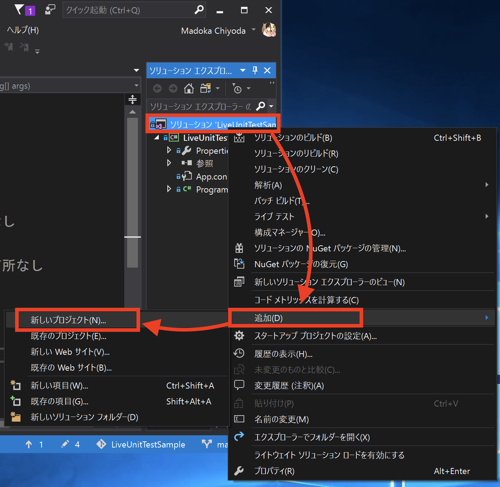Viewport: 500px width, 487px height.
Task: Expand the 参照 references node
Action: click(x=169, y=163)
